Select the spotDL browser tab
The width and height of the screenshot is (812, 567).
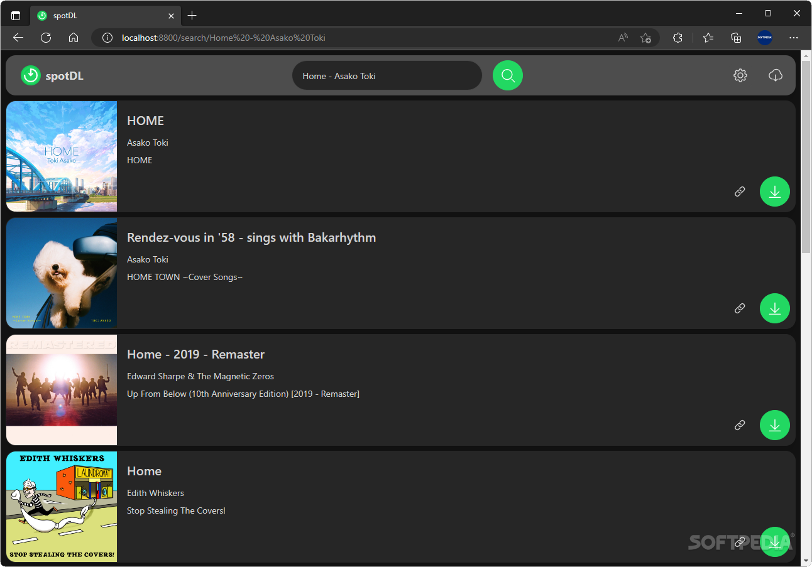click(105, 15)
